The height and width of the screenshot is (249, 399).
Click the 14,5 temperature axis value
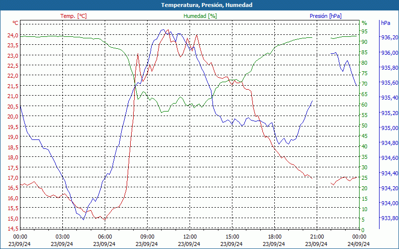12,229
